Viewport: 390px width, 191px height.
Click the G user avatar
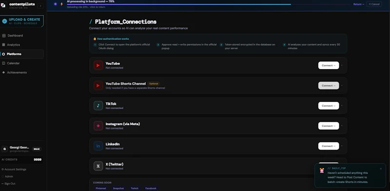tap(4, 149)
